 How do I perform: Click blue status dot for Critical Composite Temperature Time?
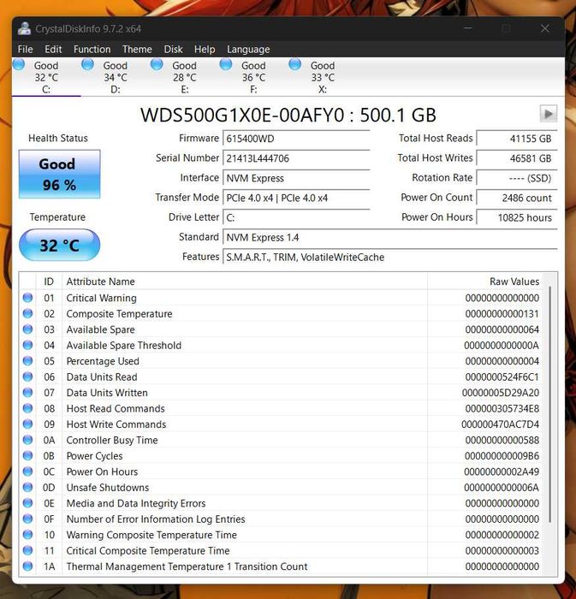pyautogui.click(x=27, y=550)
